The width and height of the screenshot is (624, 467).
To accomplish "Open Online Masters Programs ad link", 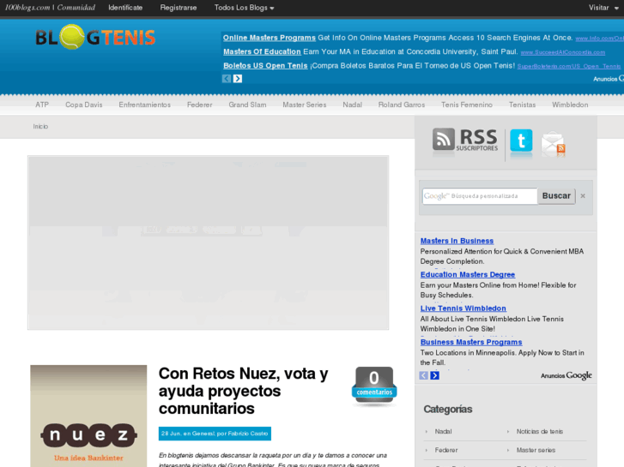I will tap(270, 38).
